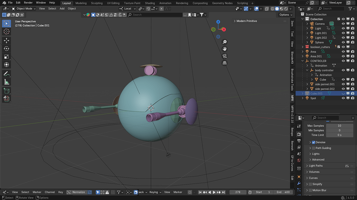Click the X axis on navigation gizmo
This screenshot has width=357, height=200.
[224, 30]
